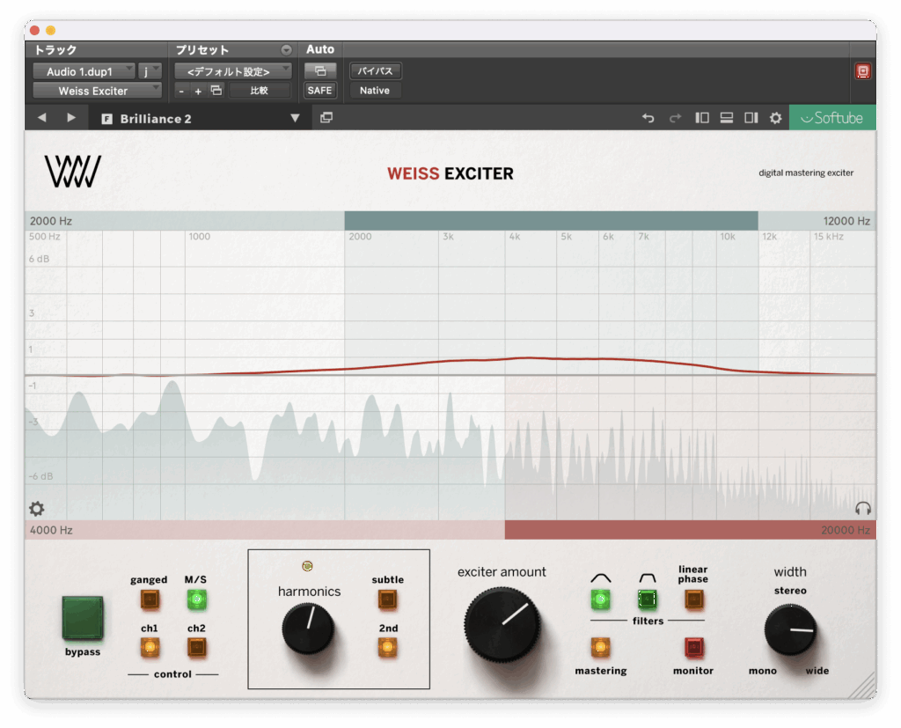Toggle left side panel layout icon
This screenshot has width=901, height=728.
701,118
